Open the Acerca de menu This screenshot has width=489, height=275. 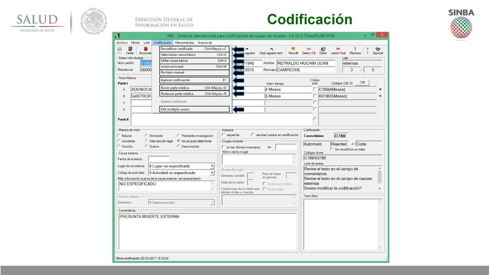205,42
